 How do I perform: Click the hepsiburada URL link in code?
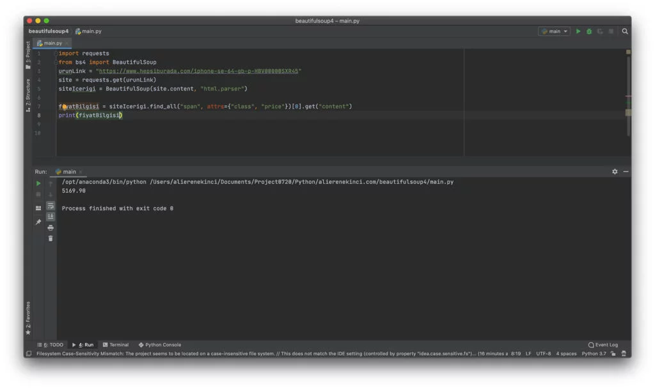(x=198, y=71)
